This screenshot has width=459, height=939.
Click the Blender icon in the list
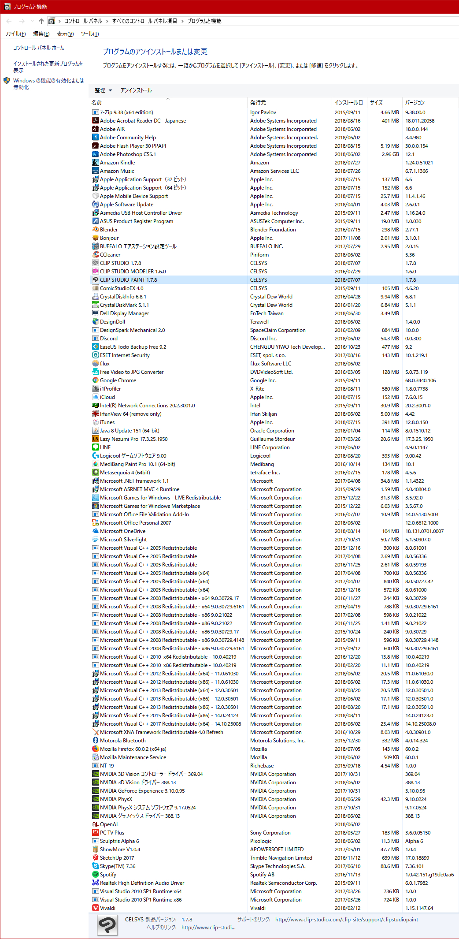point(95,230)
